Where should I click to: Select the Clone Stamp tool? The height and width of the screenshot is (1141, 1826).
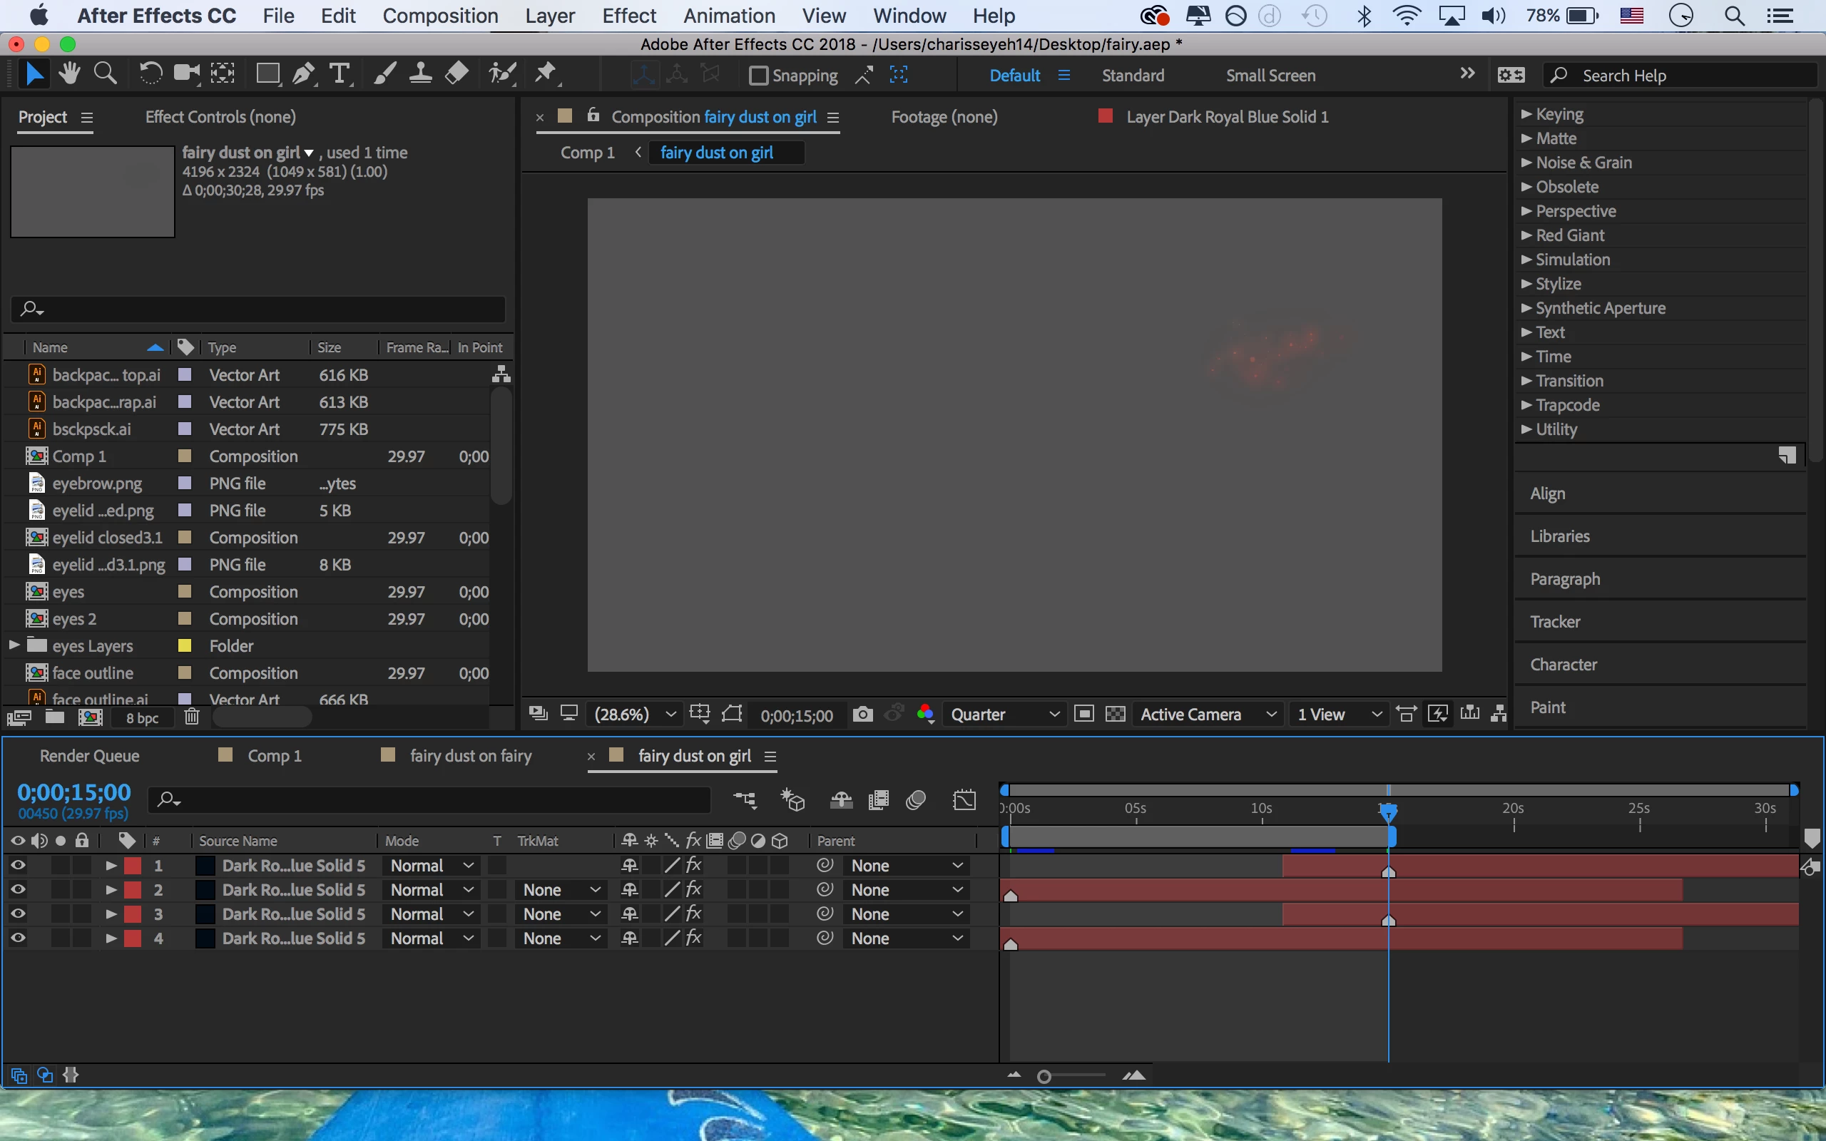click(x=420, y=74)
